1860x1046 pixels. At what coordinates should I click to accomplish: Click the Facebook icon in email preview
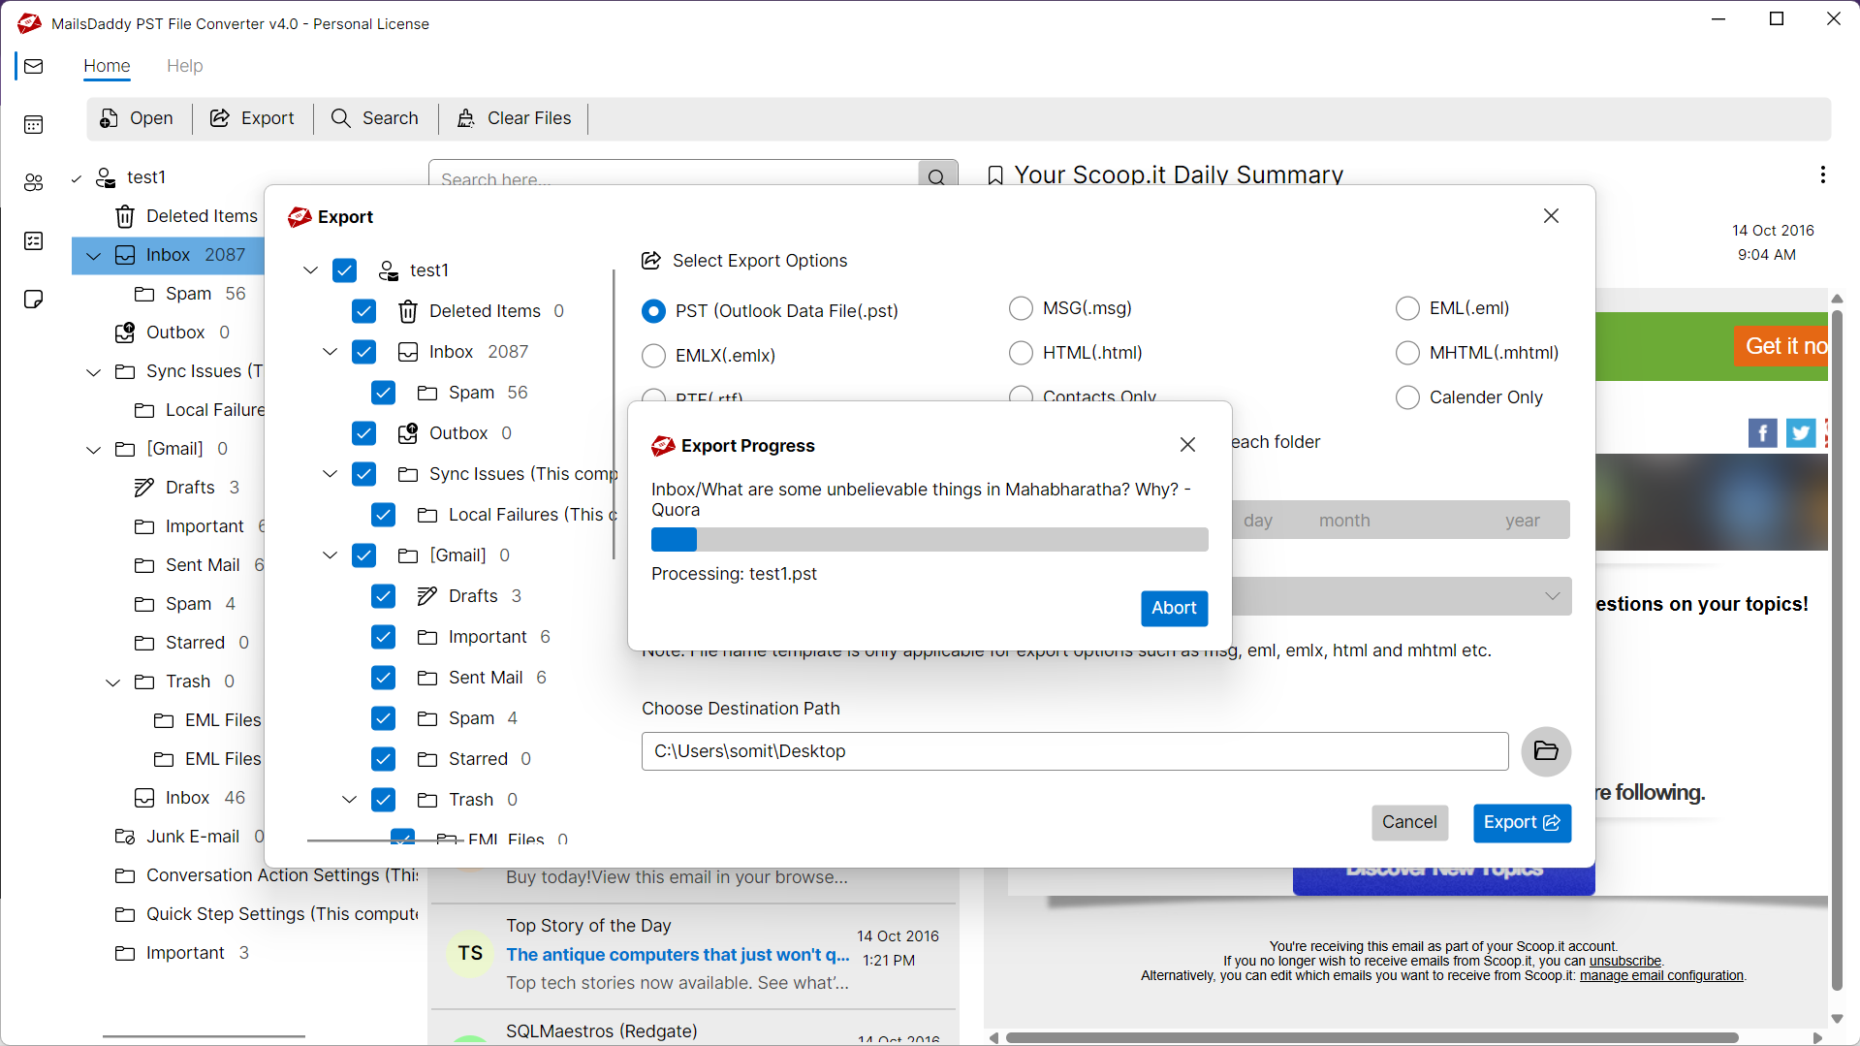[x=1763, y=432]
